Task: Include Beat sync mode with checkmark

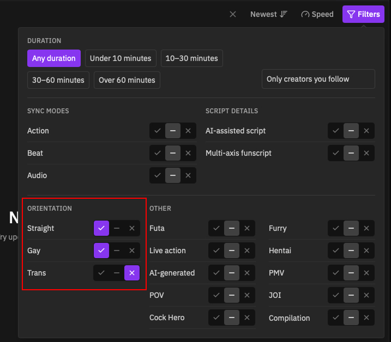Action: coord(158,153)
